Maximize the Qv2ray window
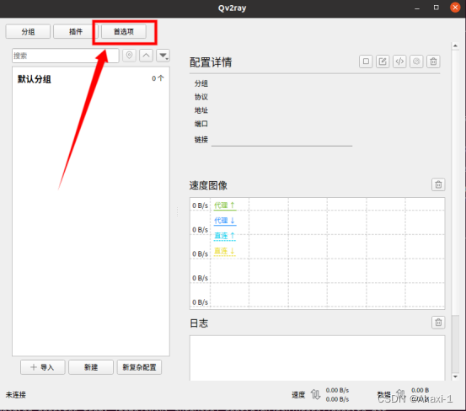This screenshot has width=466, height=411. pyautogui.click(x=437, y=8)
